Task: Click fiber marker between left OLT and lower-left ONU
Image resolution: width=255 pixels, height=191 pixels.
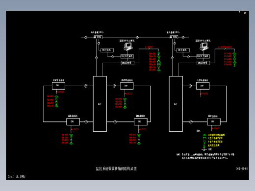Action: click(x=86, y=122)
